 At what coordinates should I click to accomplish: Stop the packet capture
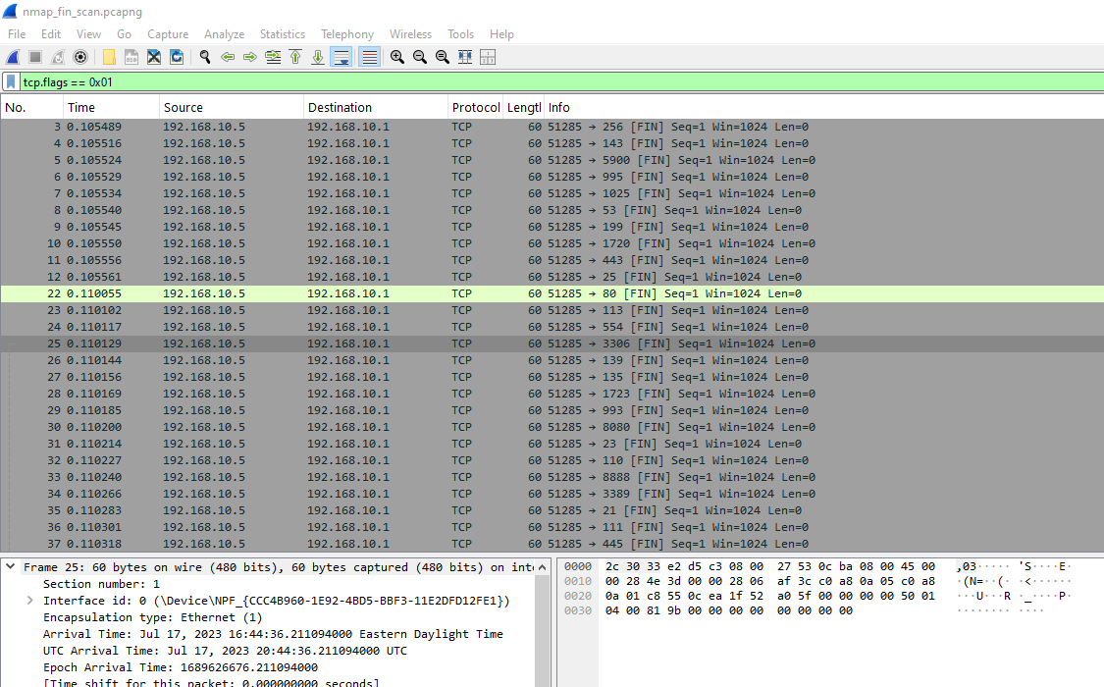coord(33,56)
